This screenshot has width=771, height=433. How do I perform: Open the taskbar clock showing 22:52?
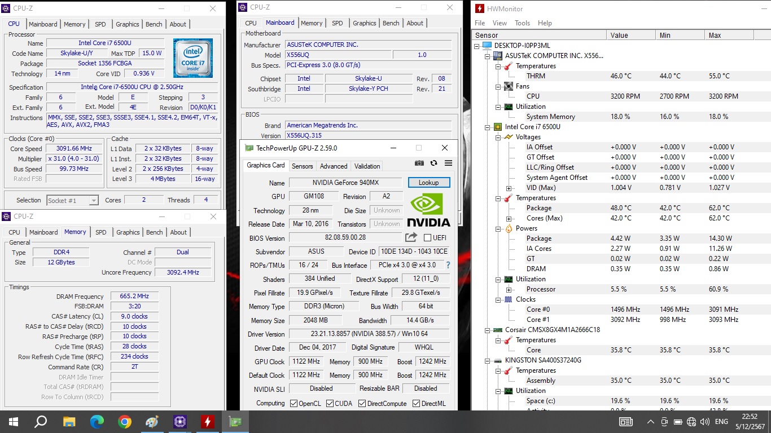pos(750,422)
